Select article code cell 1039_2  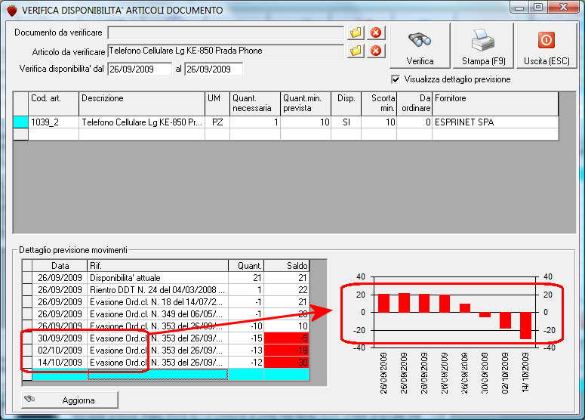pyautogui.click(x=54, y=122)
